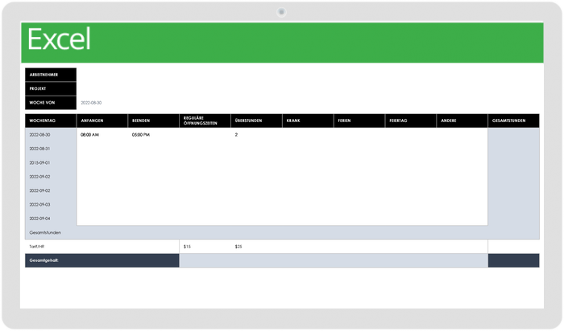This screenshot has width=564, height=331.
Task: Select the Tarif/HR row label
Action: pyautogui.click(x=37, y=247)
